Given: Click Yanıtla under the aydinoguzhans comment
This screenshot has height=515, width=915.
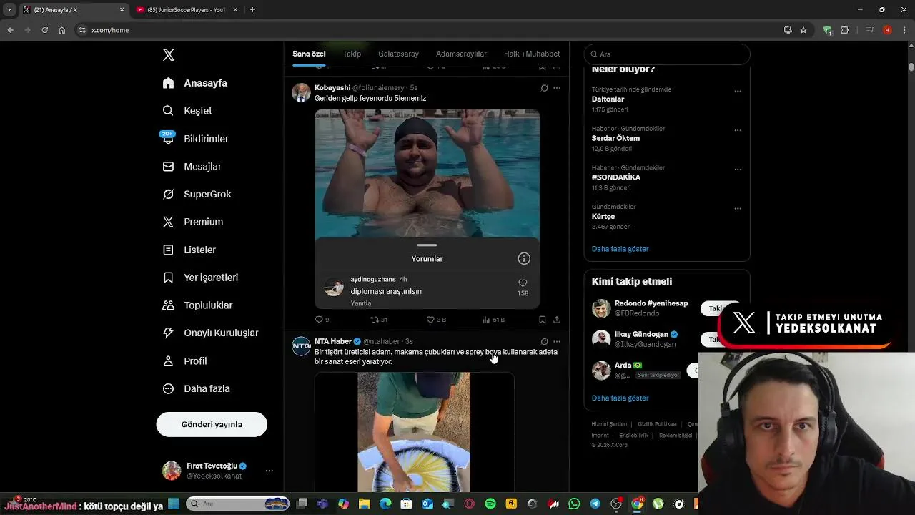Looking at the screenshot, I should click(361, 303).
